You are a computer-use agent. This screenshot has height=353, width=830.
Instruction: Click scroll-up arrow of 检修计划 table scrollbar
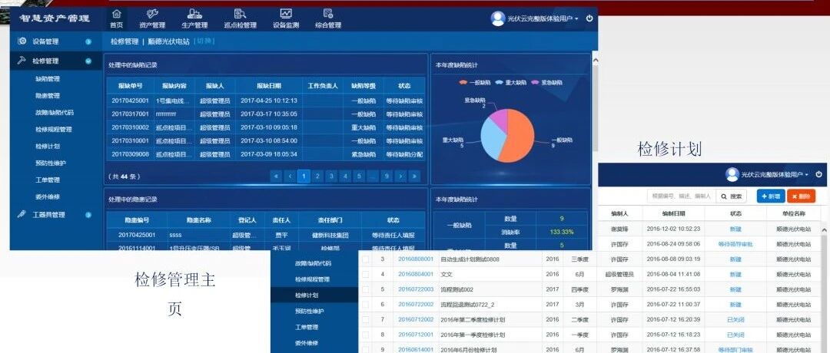824,229
